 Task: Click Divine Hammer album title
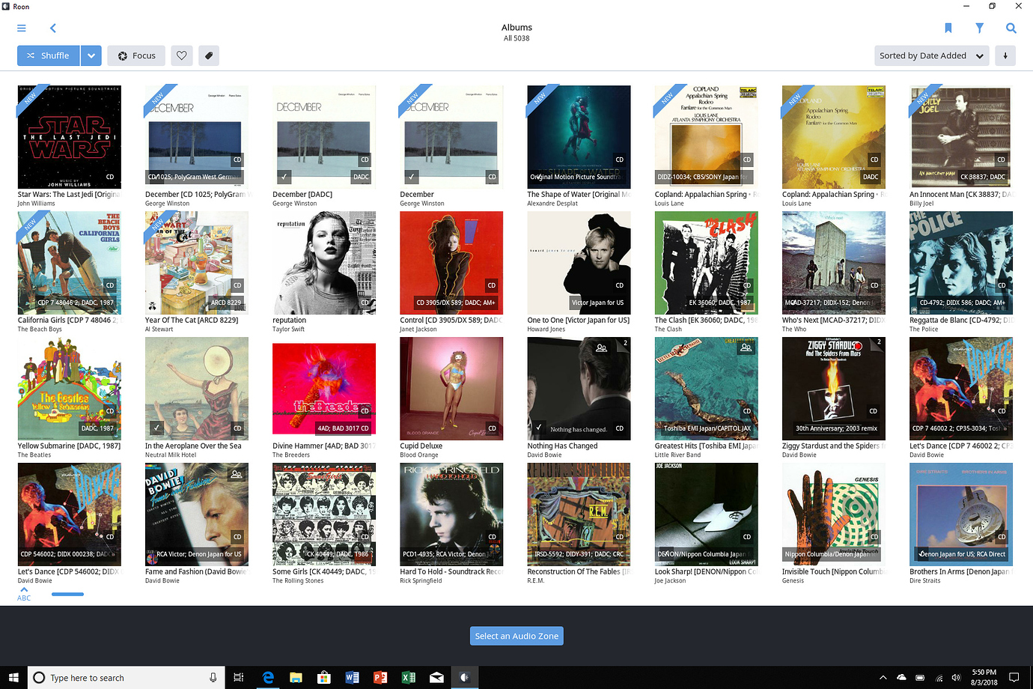323,446
